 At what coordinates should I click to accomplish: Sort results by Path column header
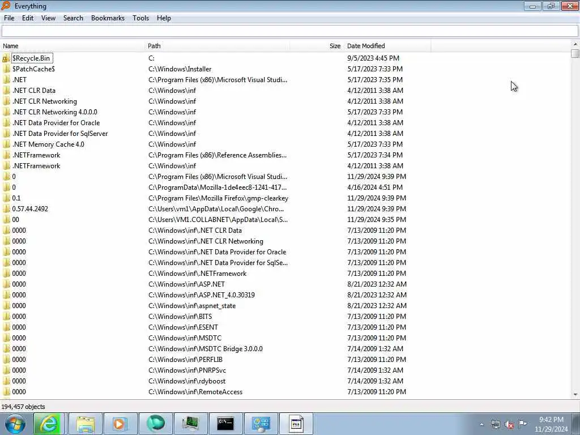pyautogui.click(x=217, y=46)
